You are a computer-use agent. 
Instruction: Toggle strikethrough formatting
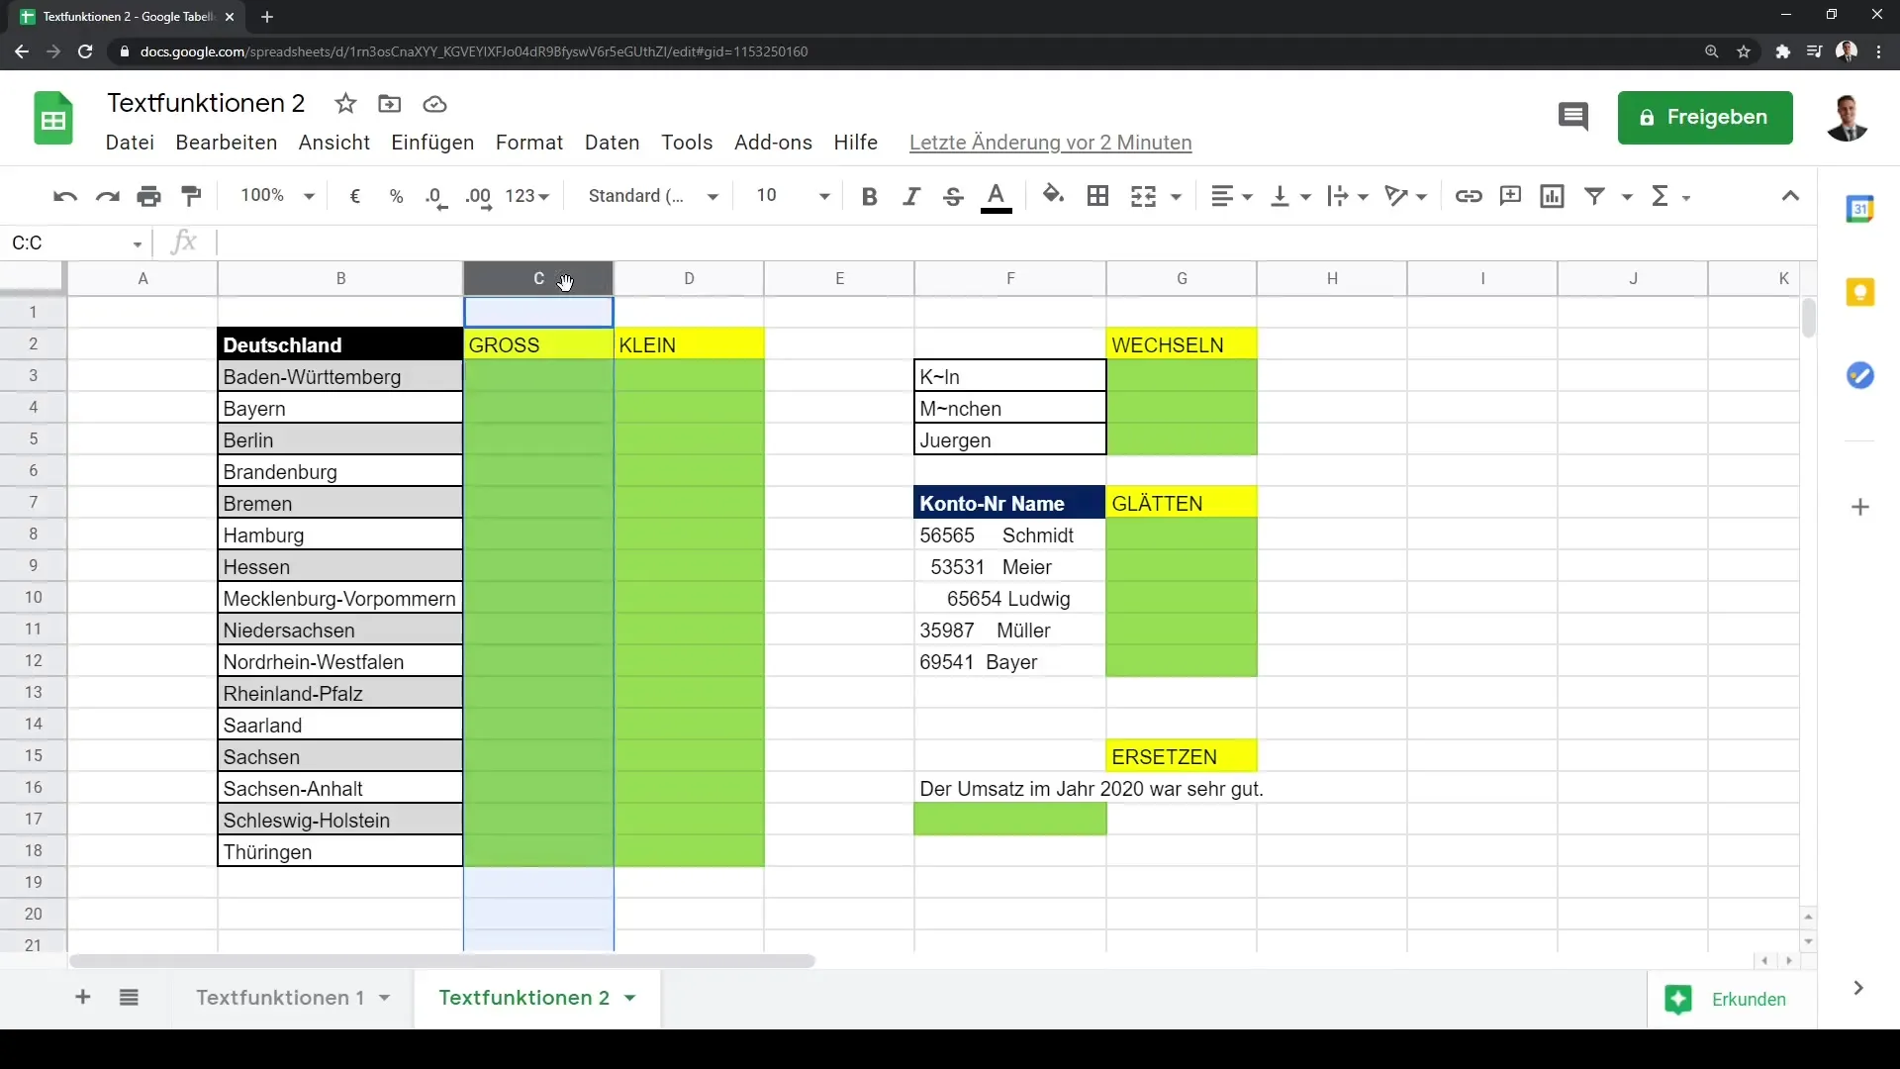(952, 196)
